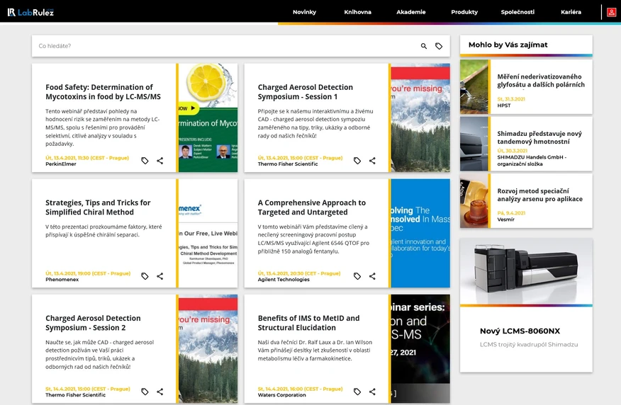Click the Shimadzu instrument article thumbnail
The image size is (621, 405).
[474, 144]
